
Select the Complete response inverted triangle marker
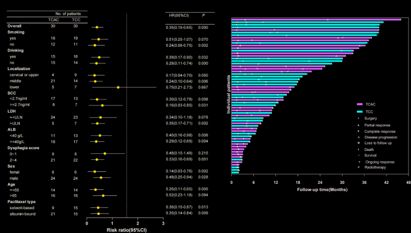click(359, 131)
